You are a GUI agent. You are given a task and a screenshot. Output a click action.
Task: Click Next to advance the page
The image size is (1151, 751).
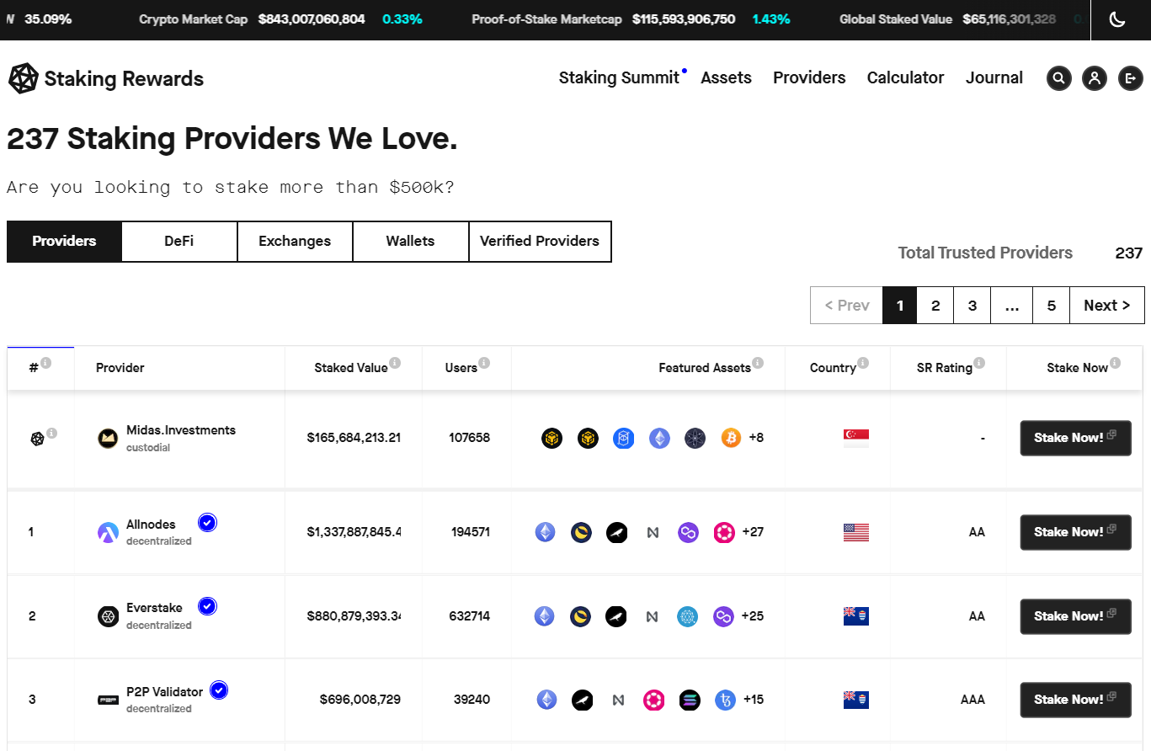1107,306
